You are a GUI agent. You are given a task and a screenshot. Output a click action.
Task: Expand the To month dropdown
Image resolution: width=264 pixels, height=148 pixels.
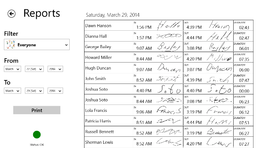tap(12, 91)
